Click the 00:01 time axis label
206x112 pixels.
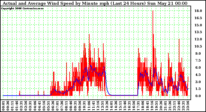3,106
